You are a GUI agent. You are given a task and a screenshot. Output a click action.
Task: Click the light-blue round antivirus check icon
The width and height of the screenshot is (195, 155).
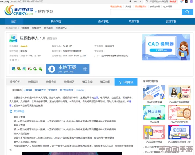(24, 69)
